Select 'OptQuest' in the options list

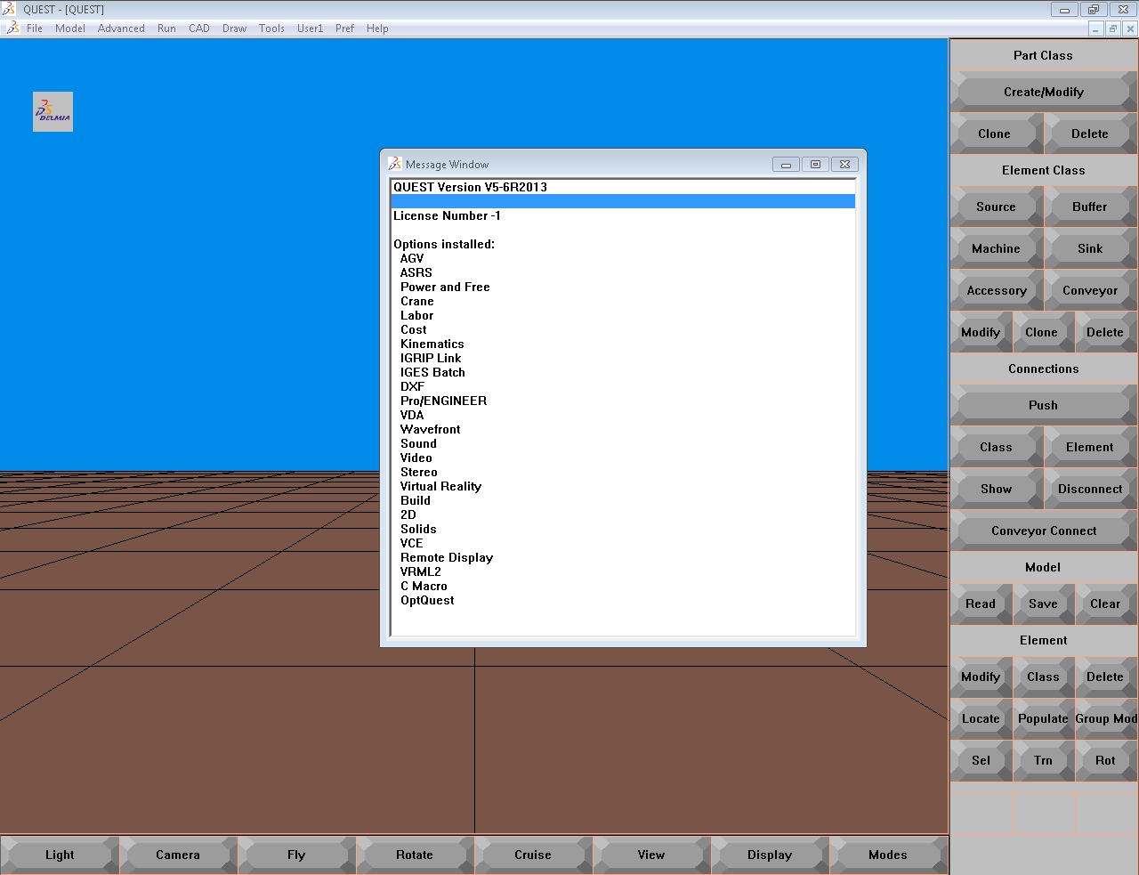623,600
